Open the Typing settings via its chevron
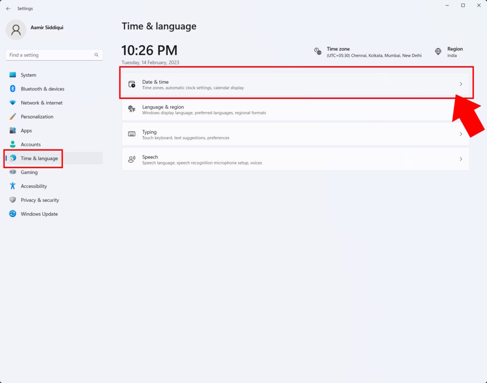The width and height of the screenshot is (487, 383). pos(461,134)
